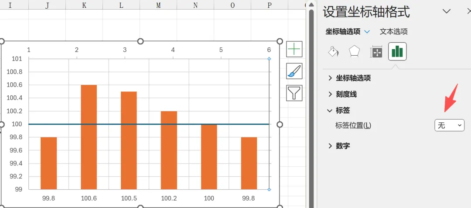Select Effects pentagon icon

point(354,51)
